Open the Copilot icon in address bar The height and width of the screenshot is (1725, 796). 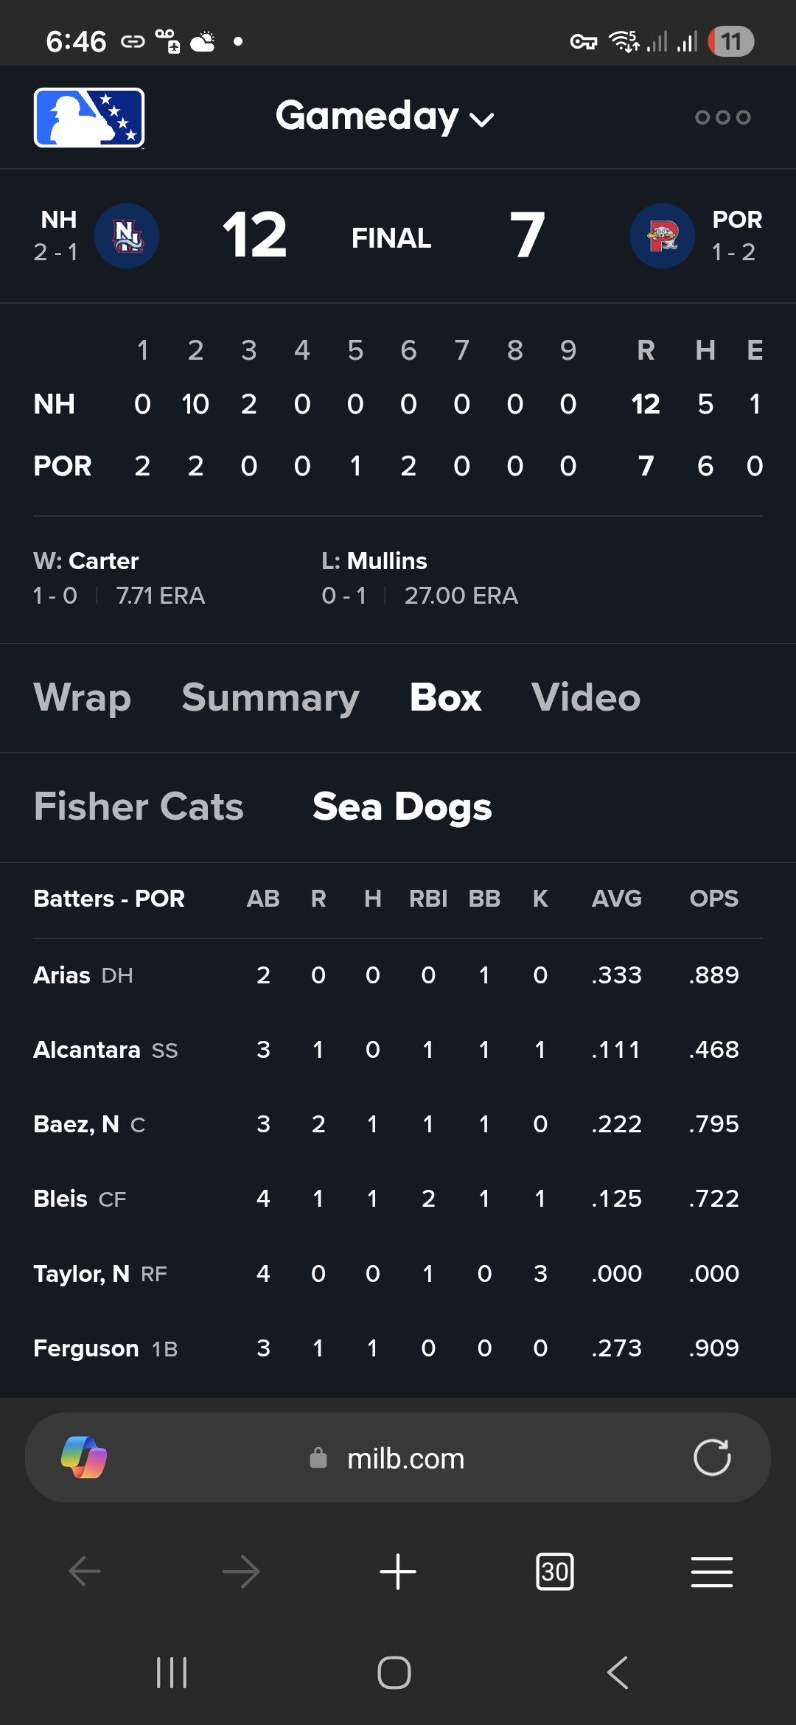(84, 1457)
